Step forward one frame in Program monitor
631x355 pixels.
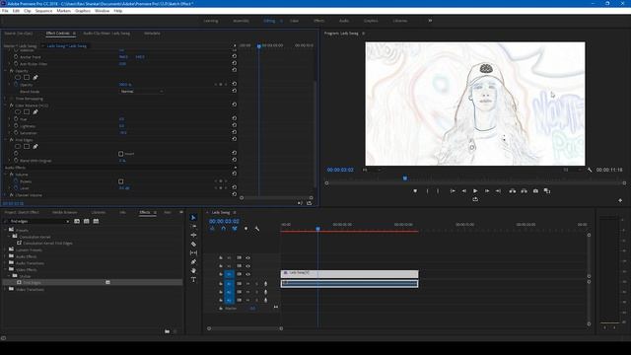(487, 190)
